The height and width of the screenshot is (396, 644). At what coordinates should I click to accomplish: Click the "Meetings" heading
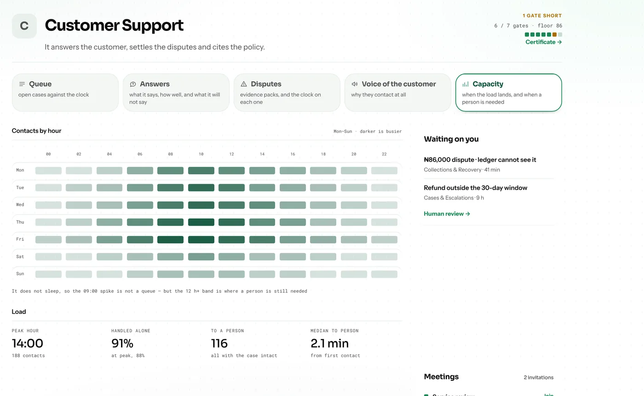tap(441, 377)
